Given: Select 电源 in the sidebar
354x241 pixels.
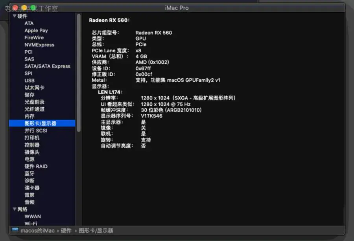Looking at the screenshot, I should point(29,159).
